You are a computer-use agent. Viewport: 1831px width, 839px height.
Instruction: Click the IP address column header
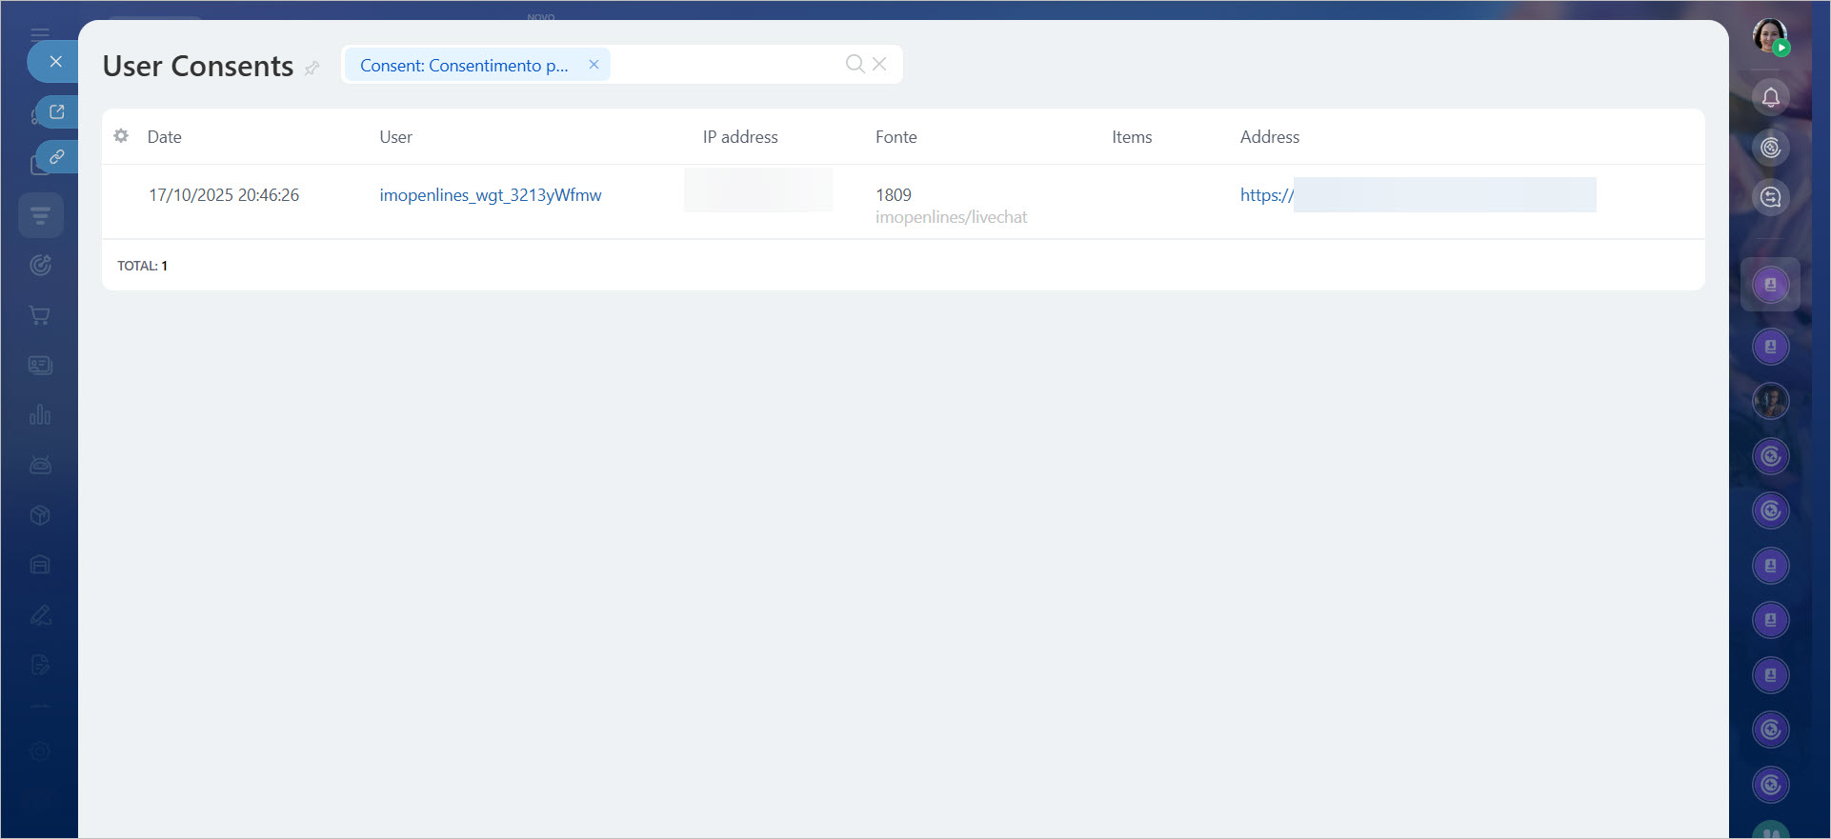[740, 137]
